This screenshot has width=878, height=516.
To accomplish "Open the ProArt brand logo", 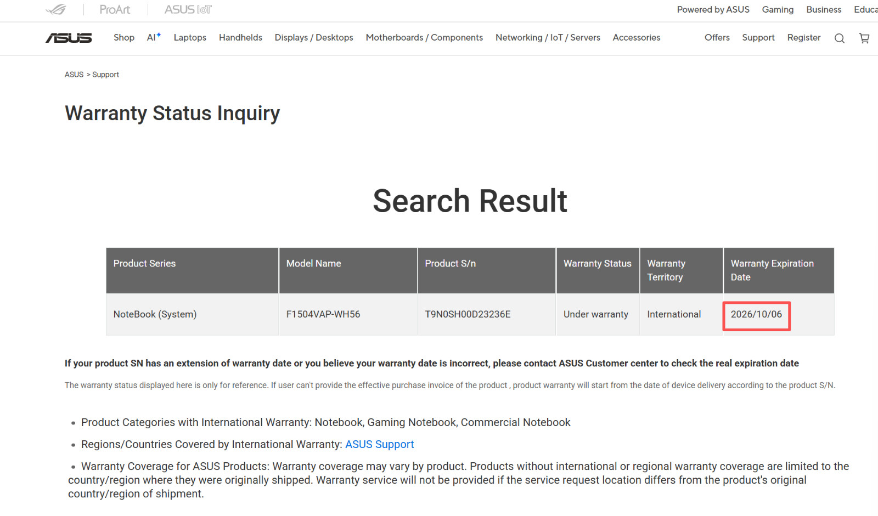I will click(115, 9).
